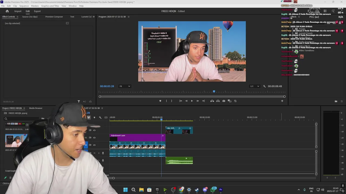Toggle V3 track output eye
The height and width of the screenshot is (194, 346).
pos(94,130)
